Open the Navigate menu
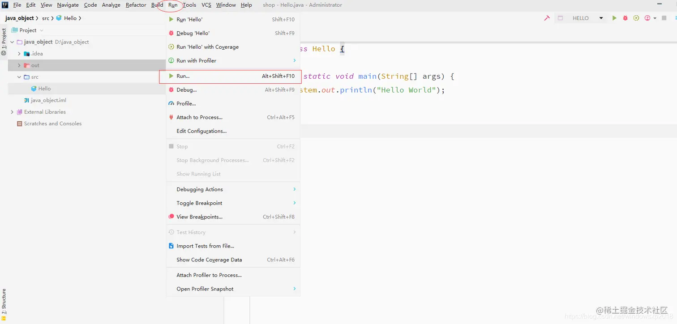The height and width of the screenshot is (324, 677). coord(68,5)
